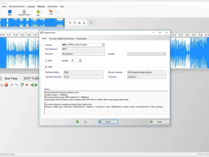Open the Bit Rate dropdown
The height and width of the screenshot is (157, 209).
click(102, 72)
